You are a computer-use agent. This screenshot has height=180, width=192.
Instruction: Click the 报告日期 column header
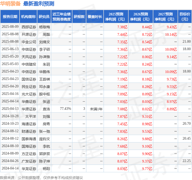click(10, 17)
